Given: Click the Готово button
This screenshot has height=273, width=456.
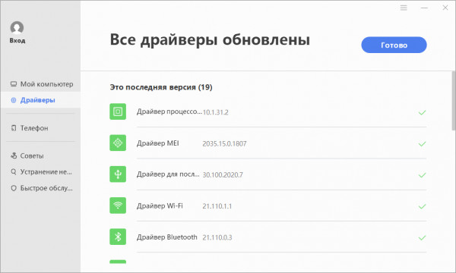Looking at the screenshot, I should 394,45.
